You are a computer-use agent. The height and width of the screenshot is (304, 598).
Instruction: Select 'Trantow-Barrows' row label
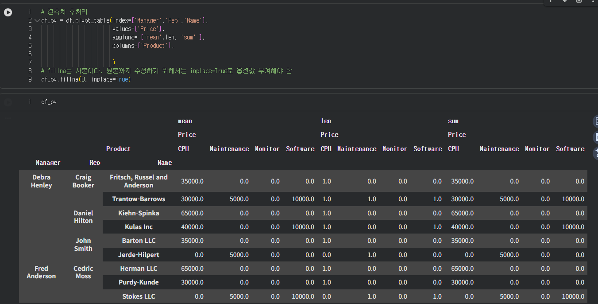(x=139, y=199)
